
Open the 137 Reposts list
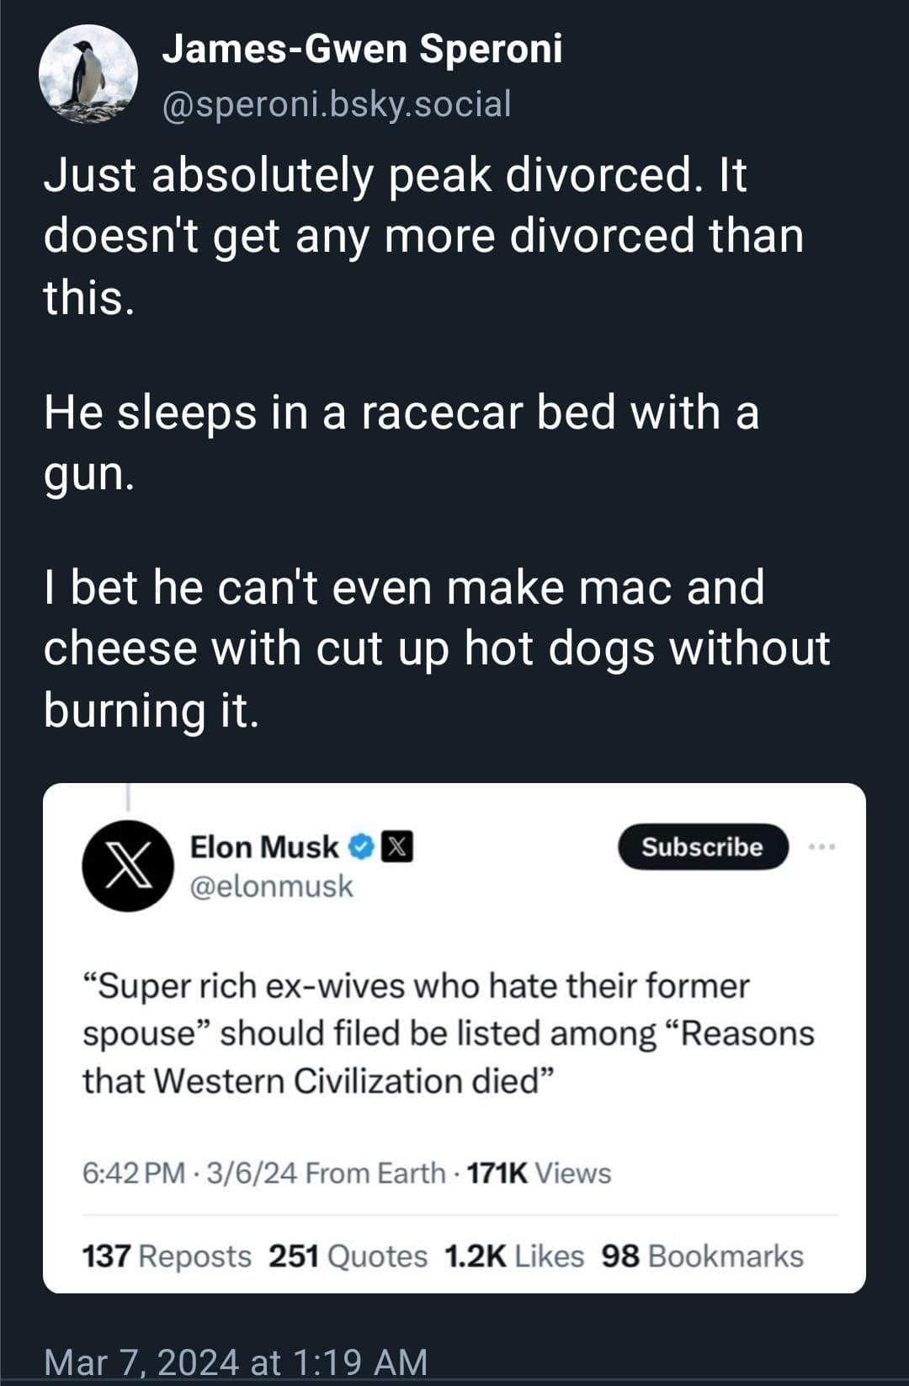pyautogui.click(x=167, y=1256)
